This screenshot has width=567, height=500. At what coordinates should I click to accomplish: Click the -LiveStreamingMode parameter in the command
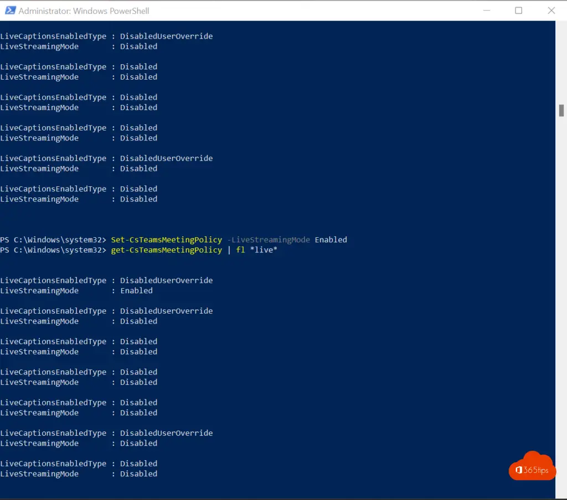click(269, 240)
